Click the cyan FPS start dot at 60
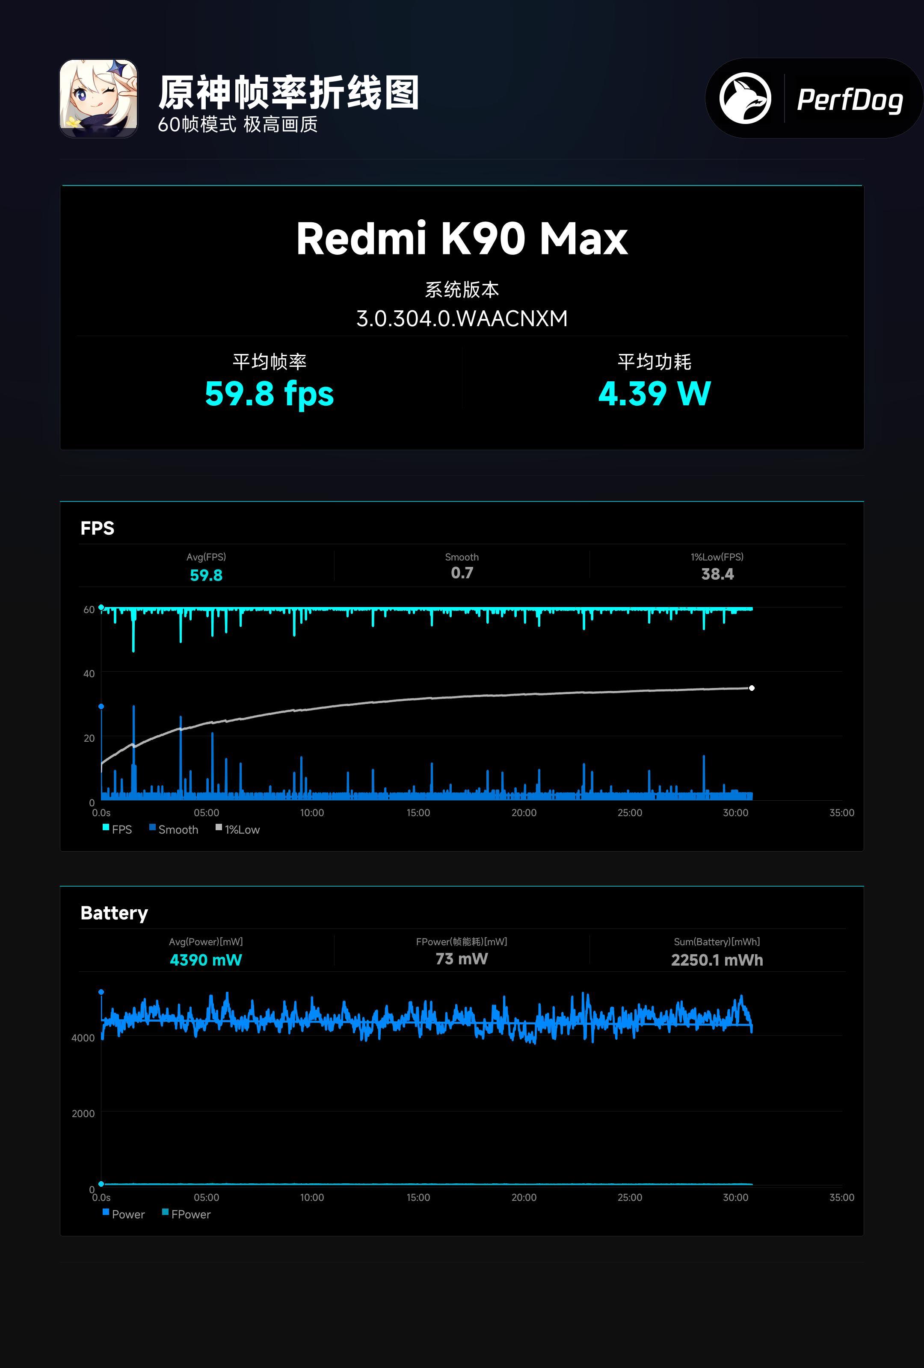This screenshot has height=1368, width=924. pyautogui.click(x=101, y=607)
